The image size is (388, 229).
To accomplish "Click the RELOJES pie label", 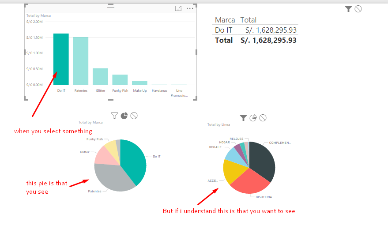I will coord(237,139).
